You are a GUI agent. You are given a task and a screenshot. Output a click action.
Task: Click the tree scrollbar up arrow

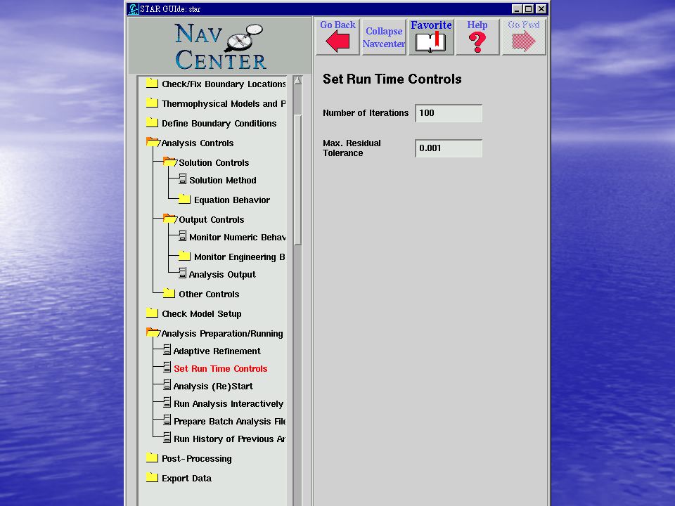tap(297, 80)
